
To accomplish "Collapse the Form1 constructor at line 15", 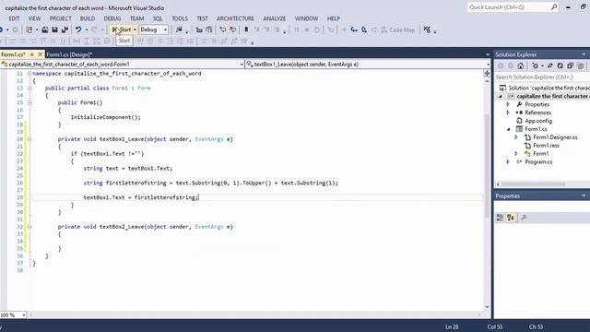I will pyautogui.click(x=29, y=102).
